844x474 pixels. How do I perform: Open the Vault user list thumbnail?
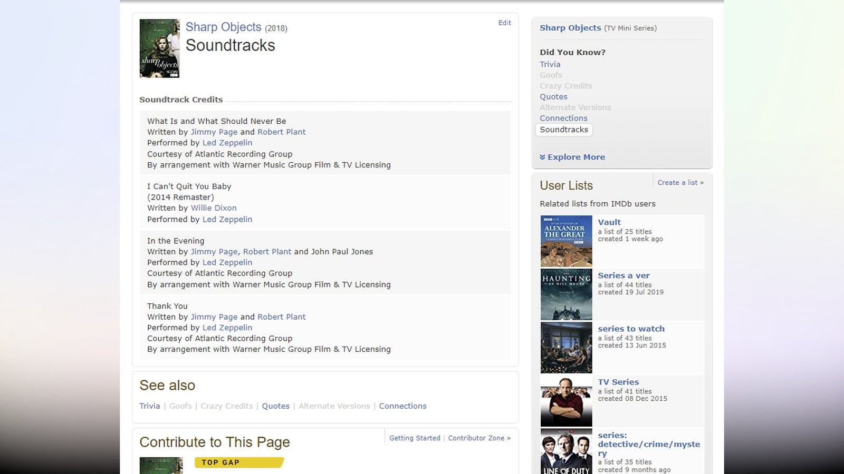pyautogui.click(x=566, y=241)
